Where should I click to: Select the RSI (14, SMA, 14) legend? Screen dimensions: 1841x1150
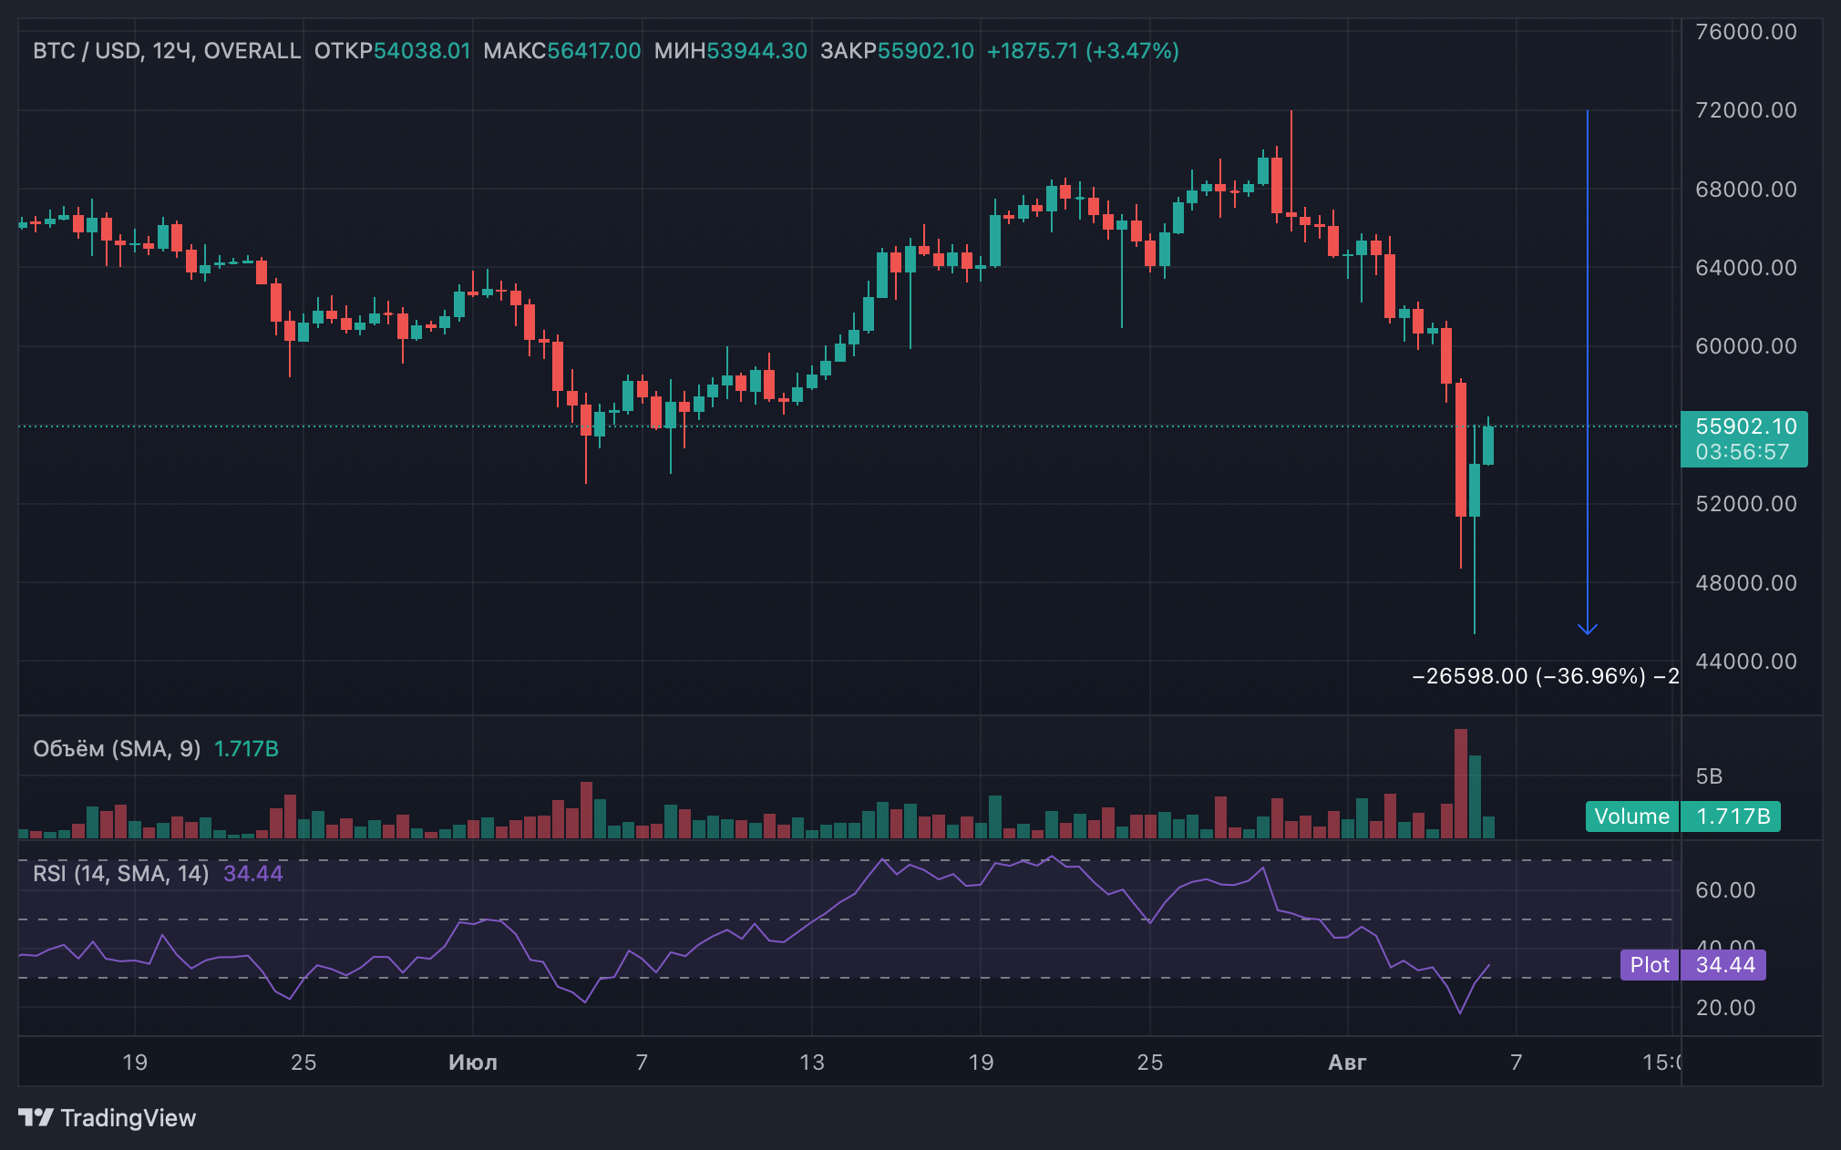pos(120,874)
